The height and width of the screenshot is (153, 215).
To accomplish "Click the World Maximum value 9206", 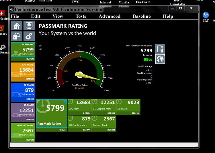I will click(149, 83).
